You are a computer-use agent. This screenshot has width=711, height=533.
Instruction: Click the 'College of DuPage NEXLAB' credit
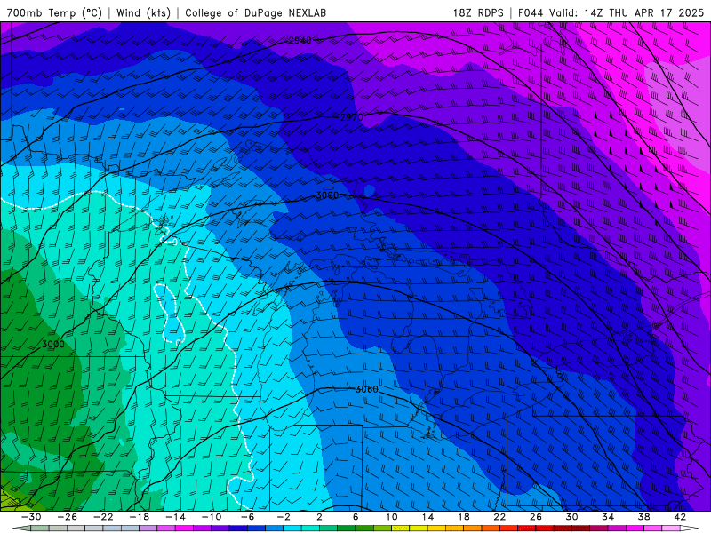pyautogui.click(x=255, y=12)
